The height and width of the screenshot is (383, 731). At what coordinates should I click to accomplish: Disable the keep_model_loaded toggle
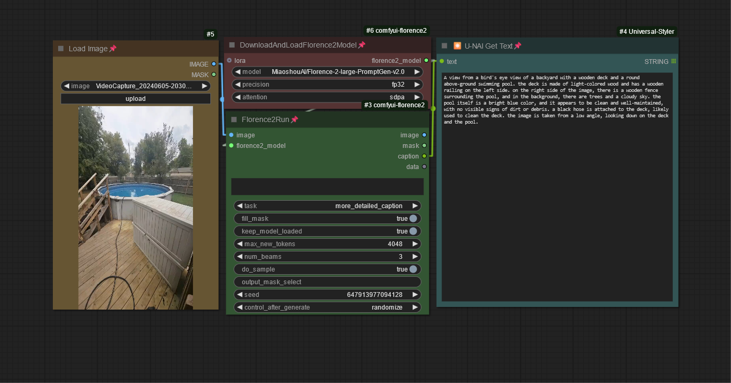click(413, 231)
